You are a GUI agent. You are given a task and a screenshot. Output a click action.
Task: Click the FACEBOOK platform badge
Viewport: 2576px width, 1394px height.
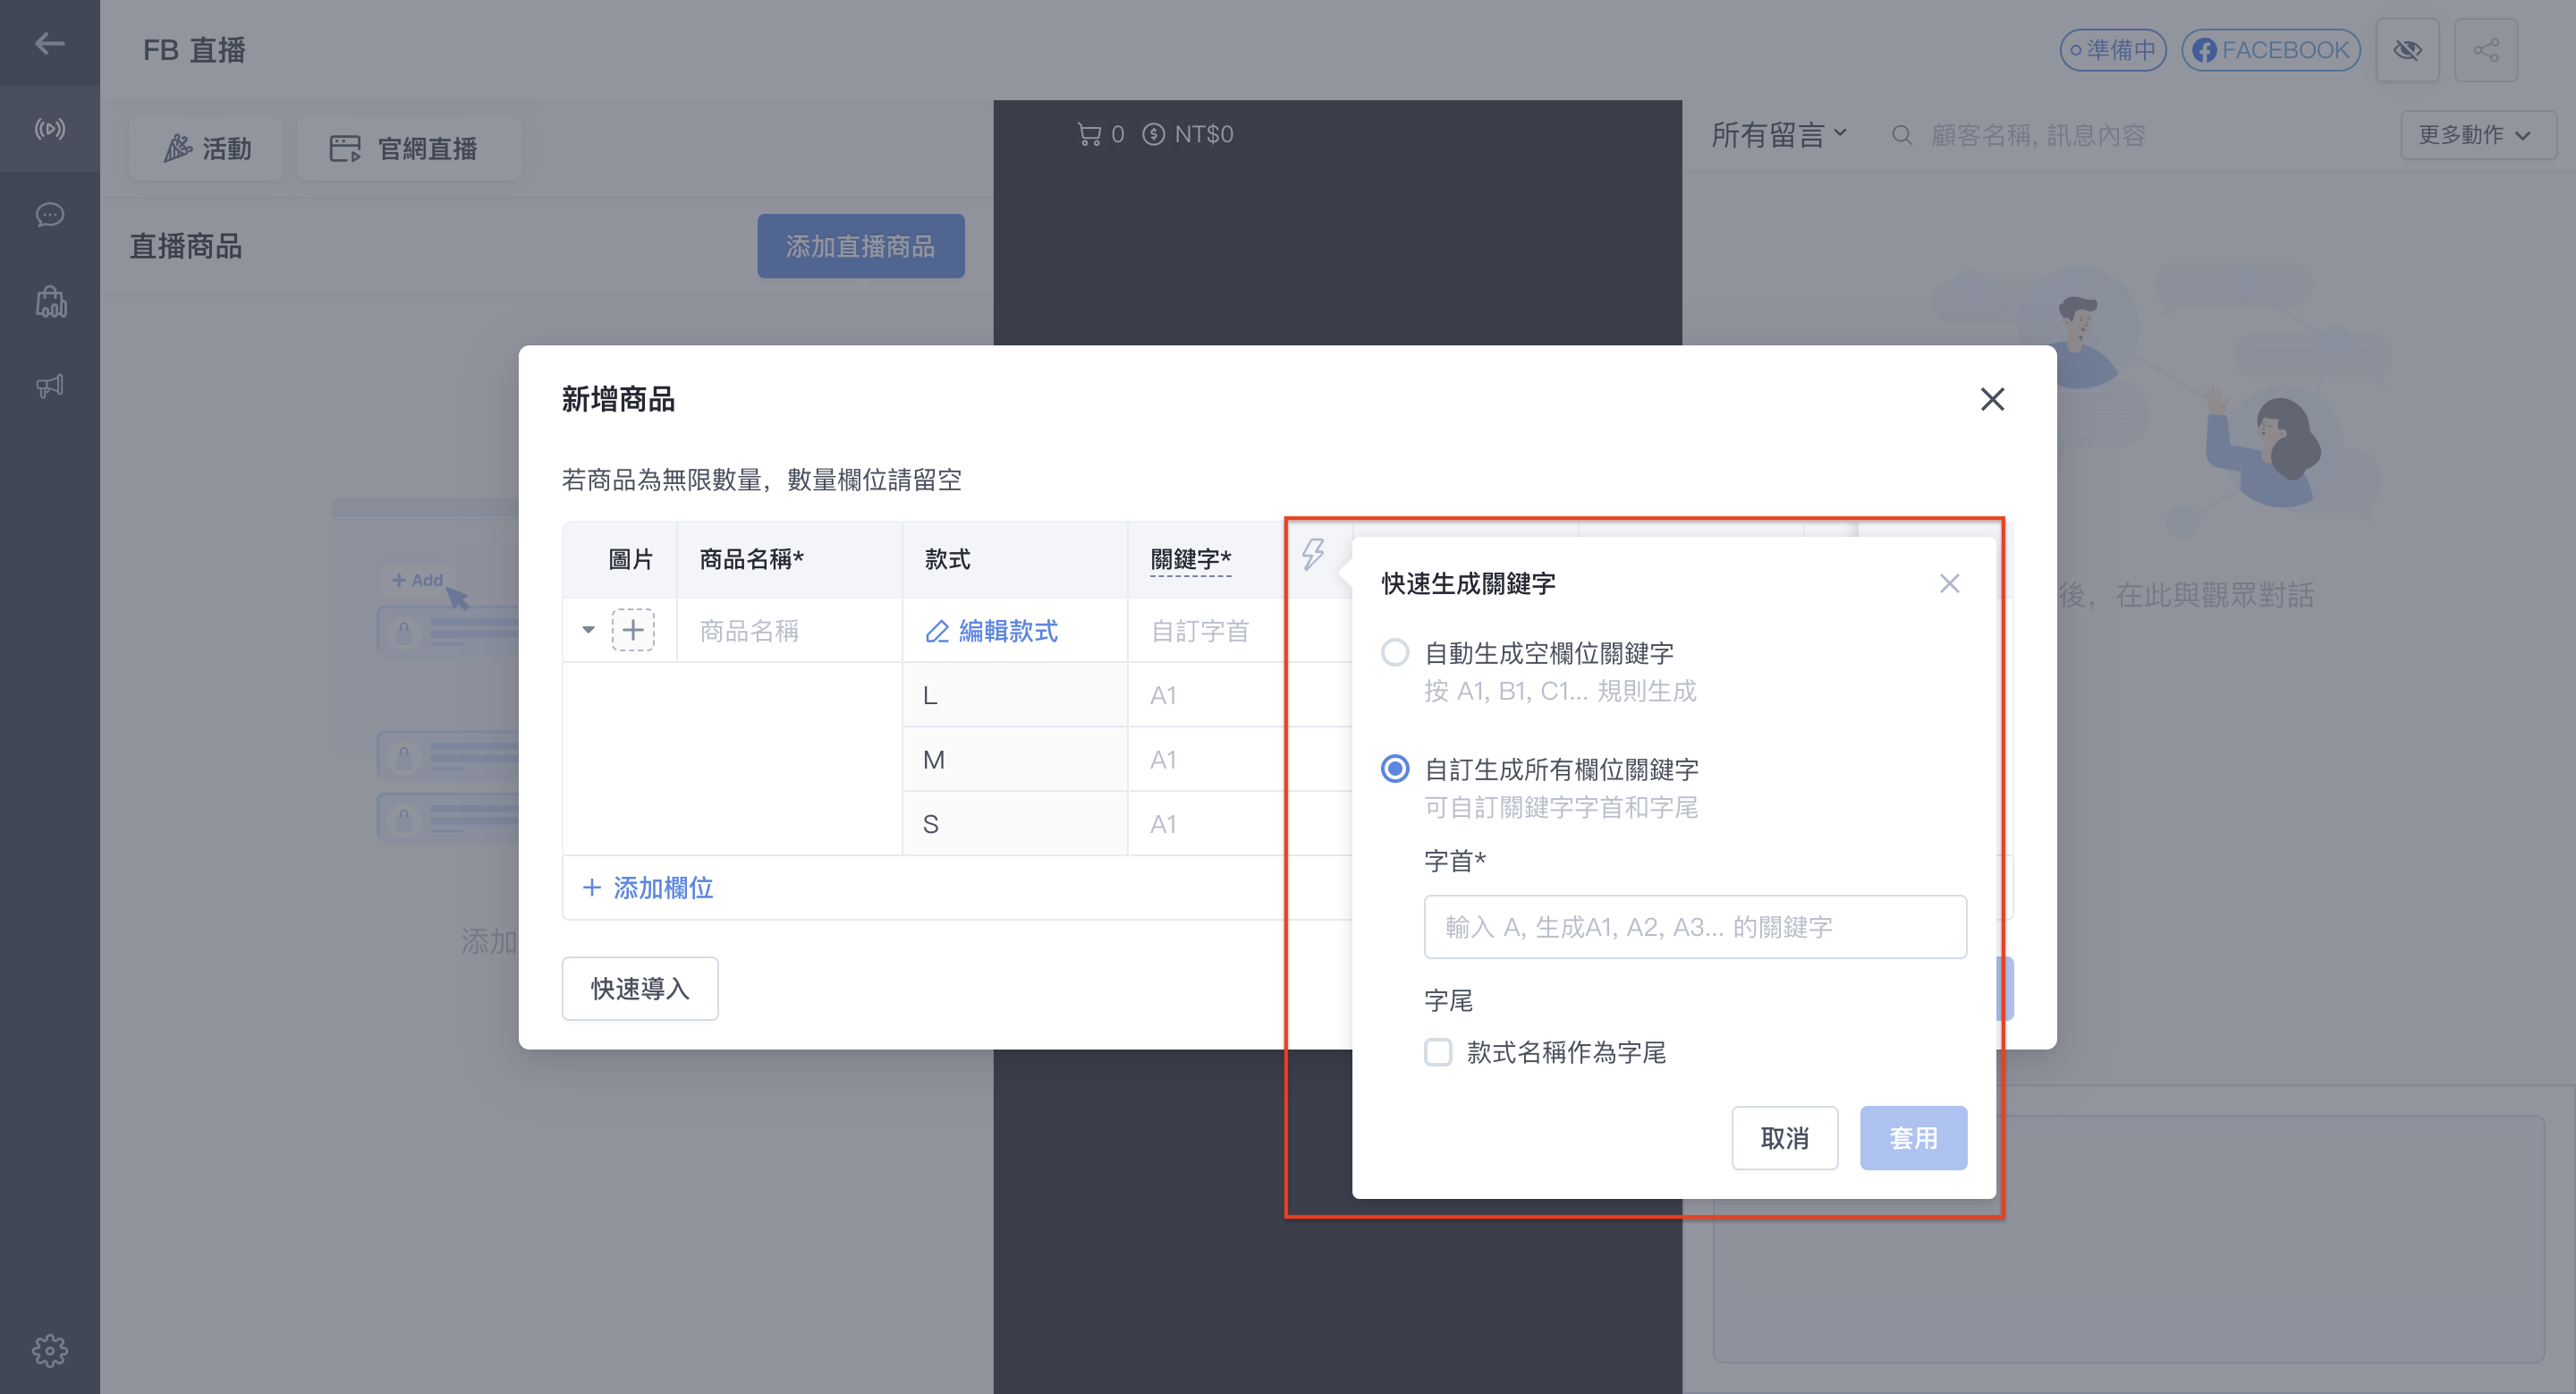2270,50
